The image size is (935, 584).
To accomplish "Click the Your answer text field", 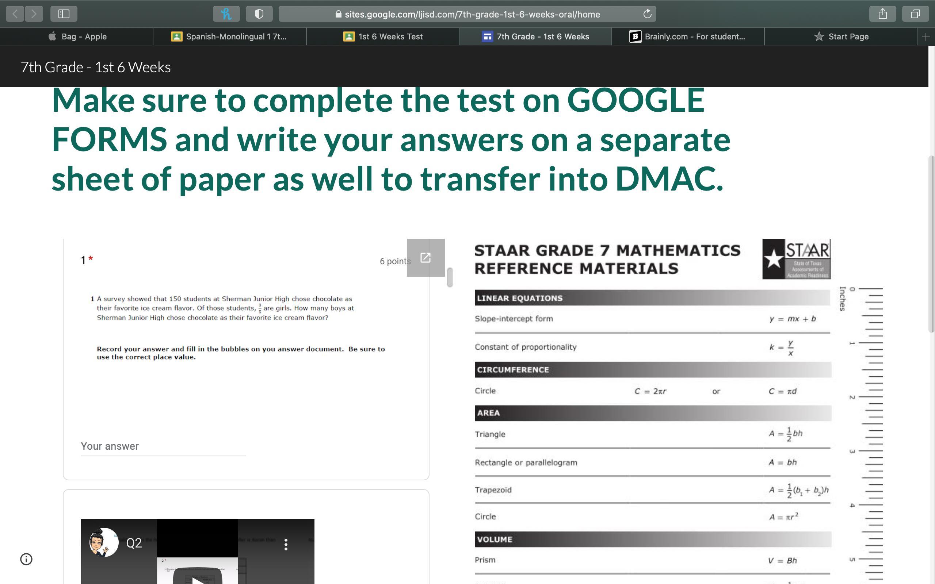I will 163,446.
